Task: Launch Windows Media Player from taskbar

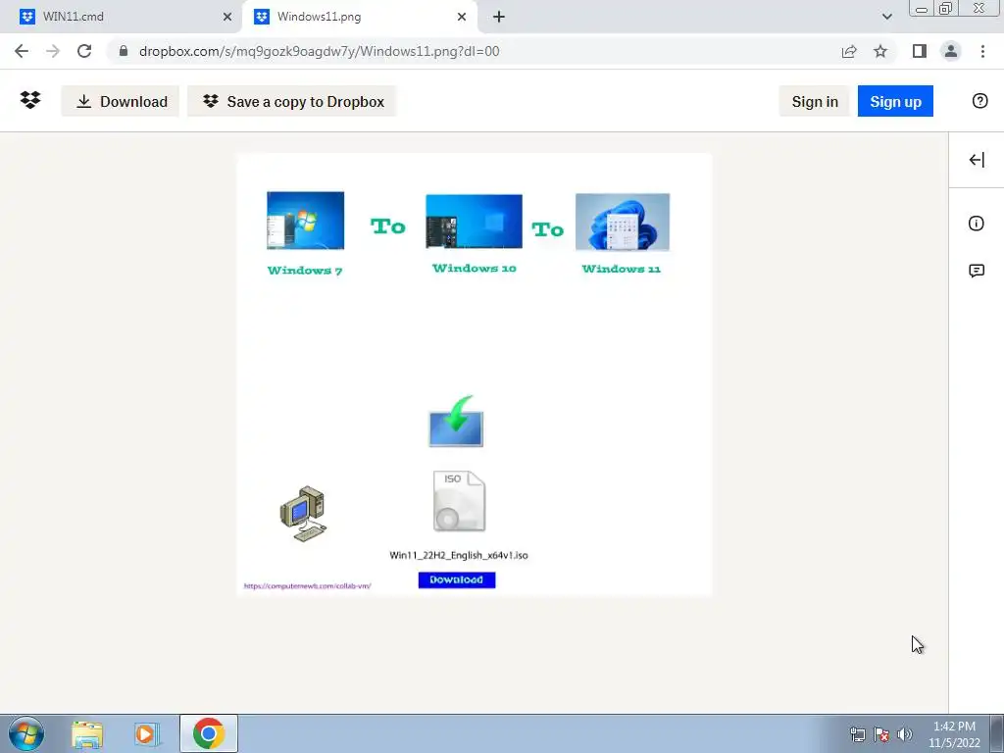Action: (x=147, y=733)
